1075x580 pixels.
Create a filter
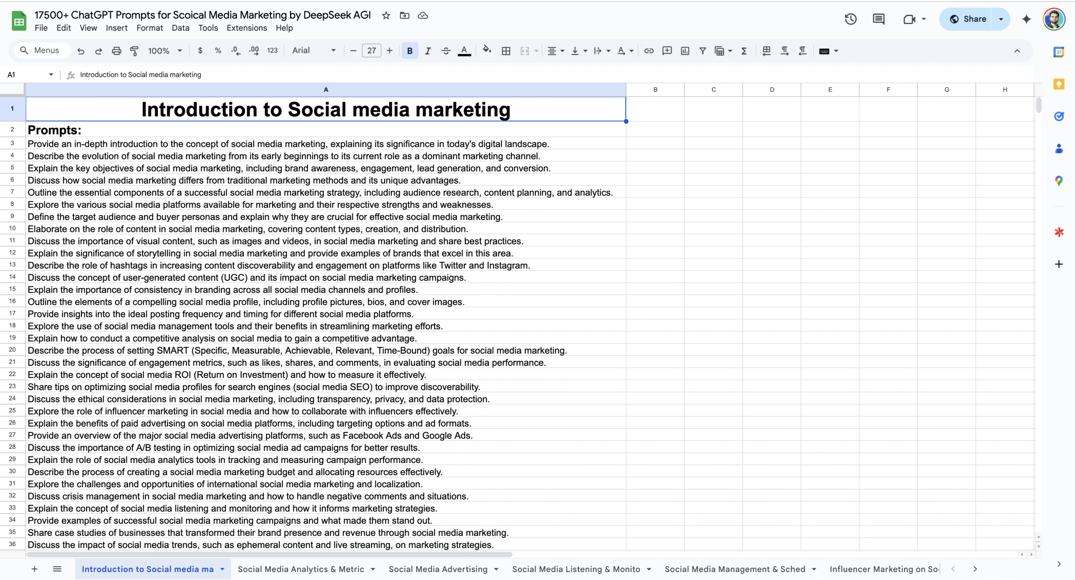pos(703,50)
